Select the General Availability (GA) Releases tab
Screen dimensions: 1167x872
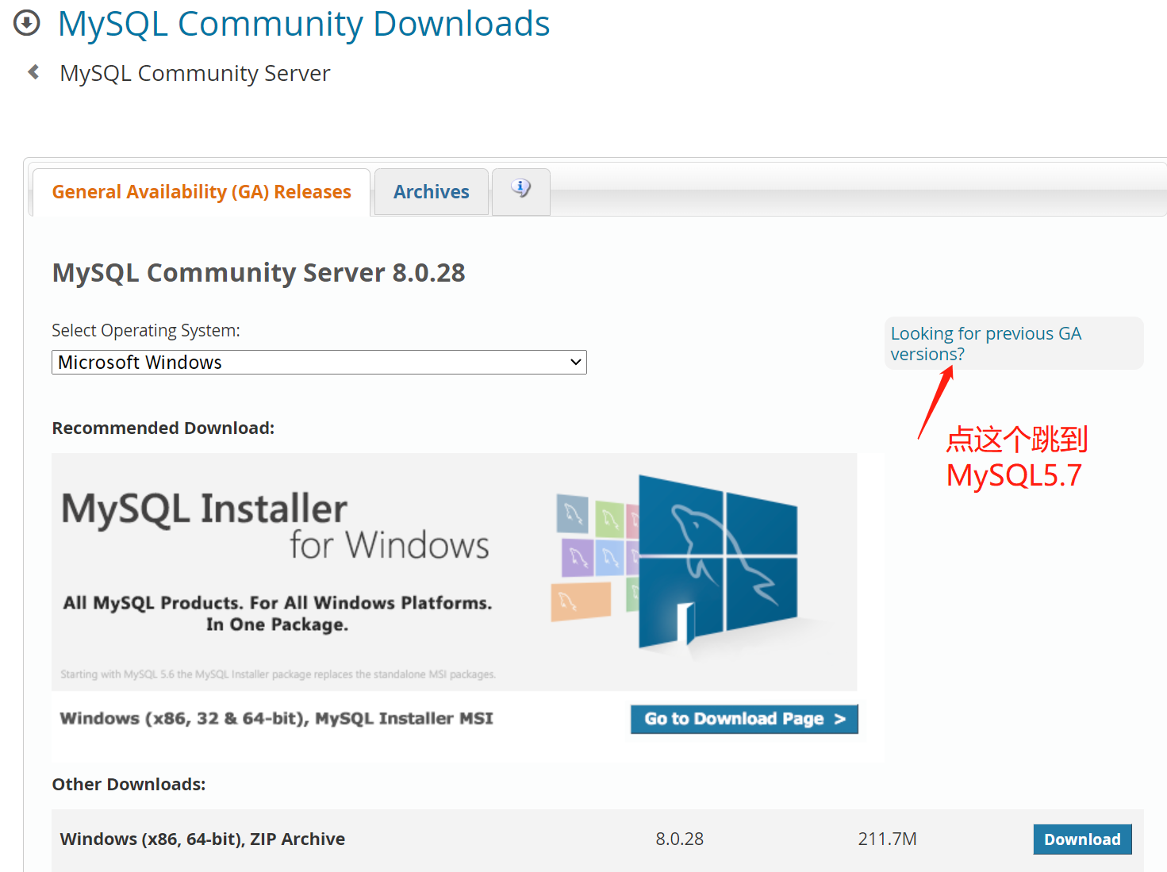[202, 192]
